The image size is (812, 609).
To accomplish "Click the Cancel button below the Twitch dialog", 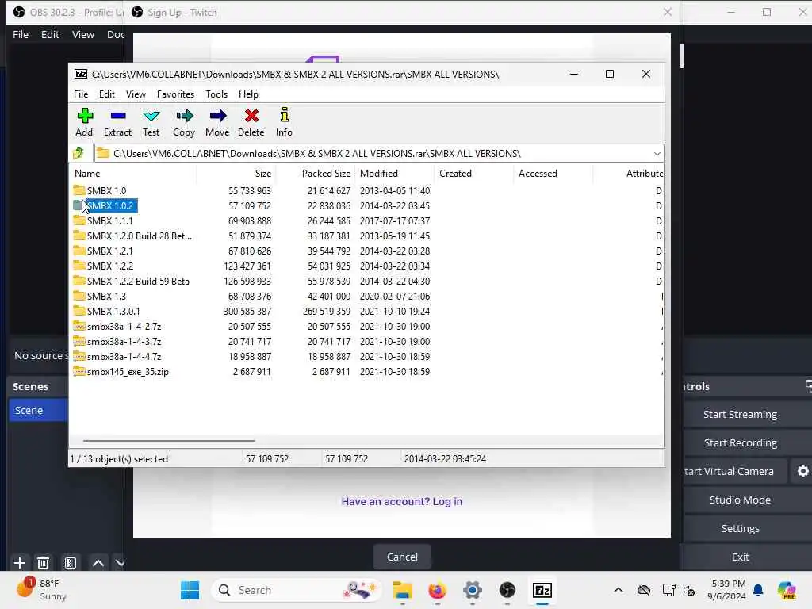I will [x=402, y=557].
